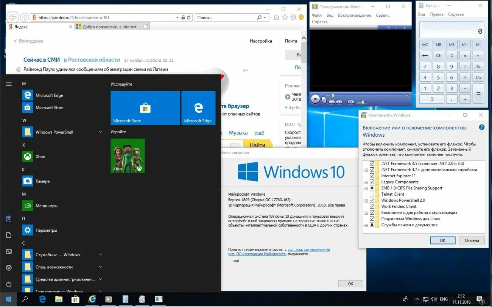Screen dimensions: 492x307
Task: Open the Internet Explorer address bar dropdown
Action: (177, 17)
